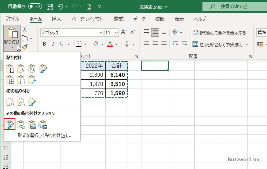
Task: Align text left
Action: click(146, 44)
